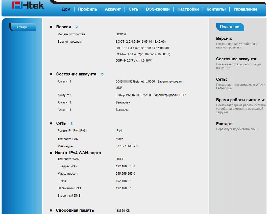The width and height of the screenshot is (268, 214).
Task: Open the Управление menu
Action: [245, 9]
